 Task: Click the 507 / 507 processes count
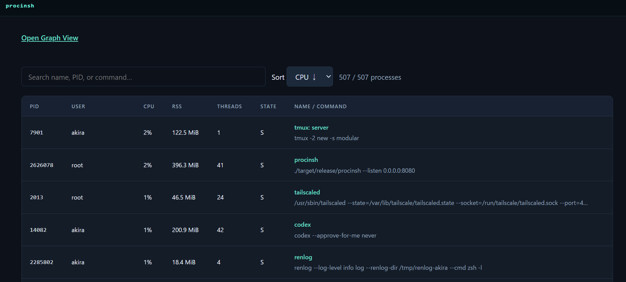coord(370,77)
